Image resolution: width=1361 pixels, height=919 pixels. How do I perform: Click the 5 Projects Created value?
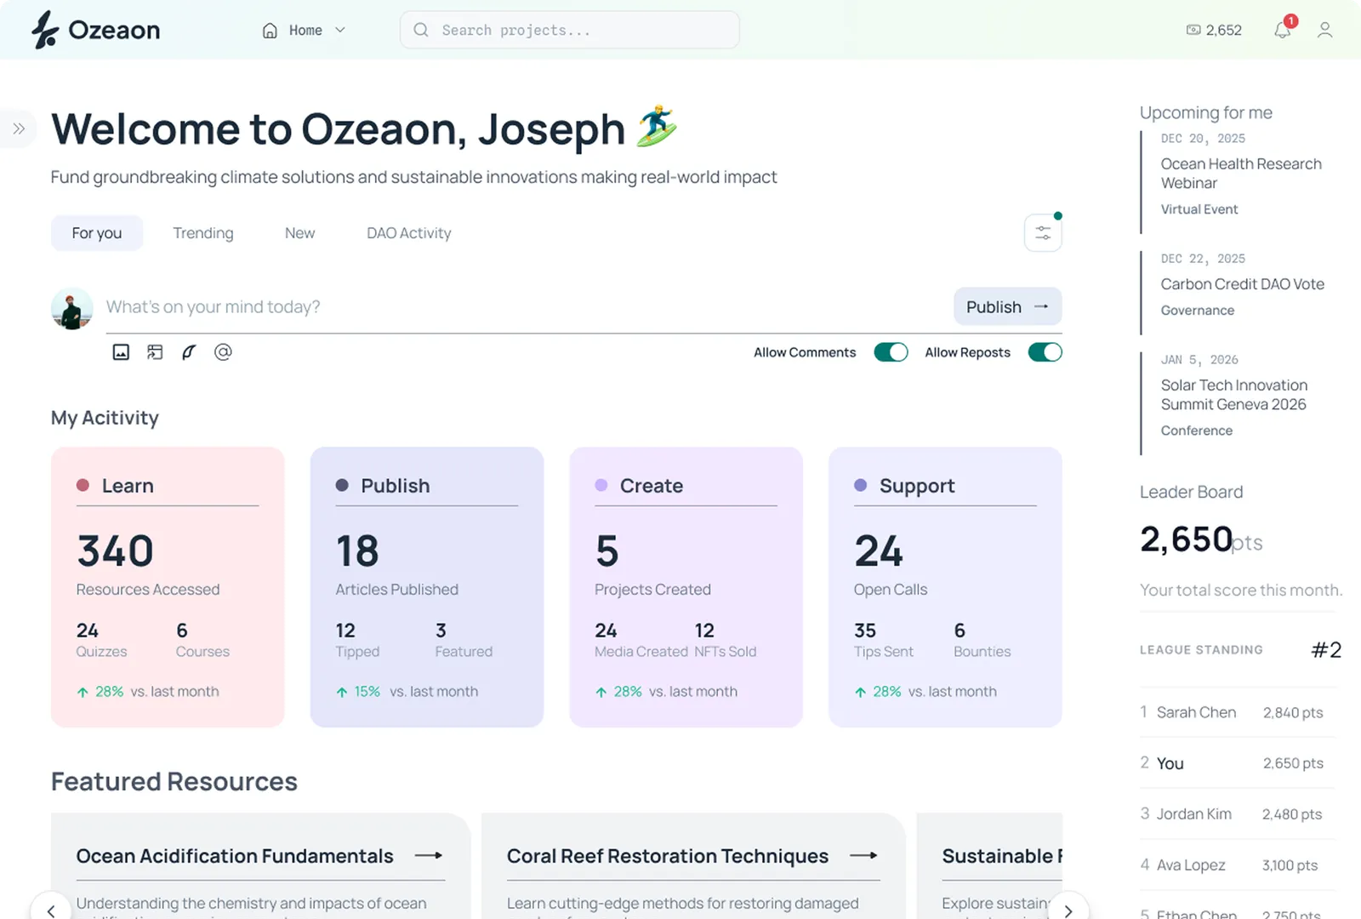pyautogui.click(x=607, y=551)
